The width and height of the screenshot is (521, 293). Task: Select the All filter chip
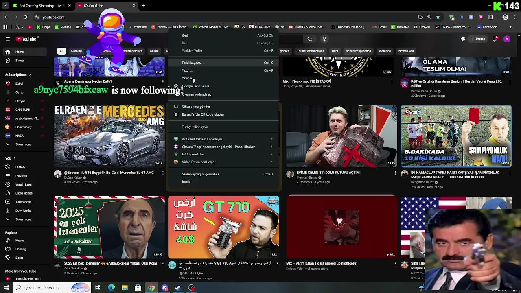[61, 51]
